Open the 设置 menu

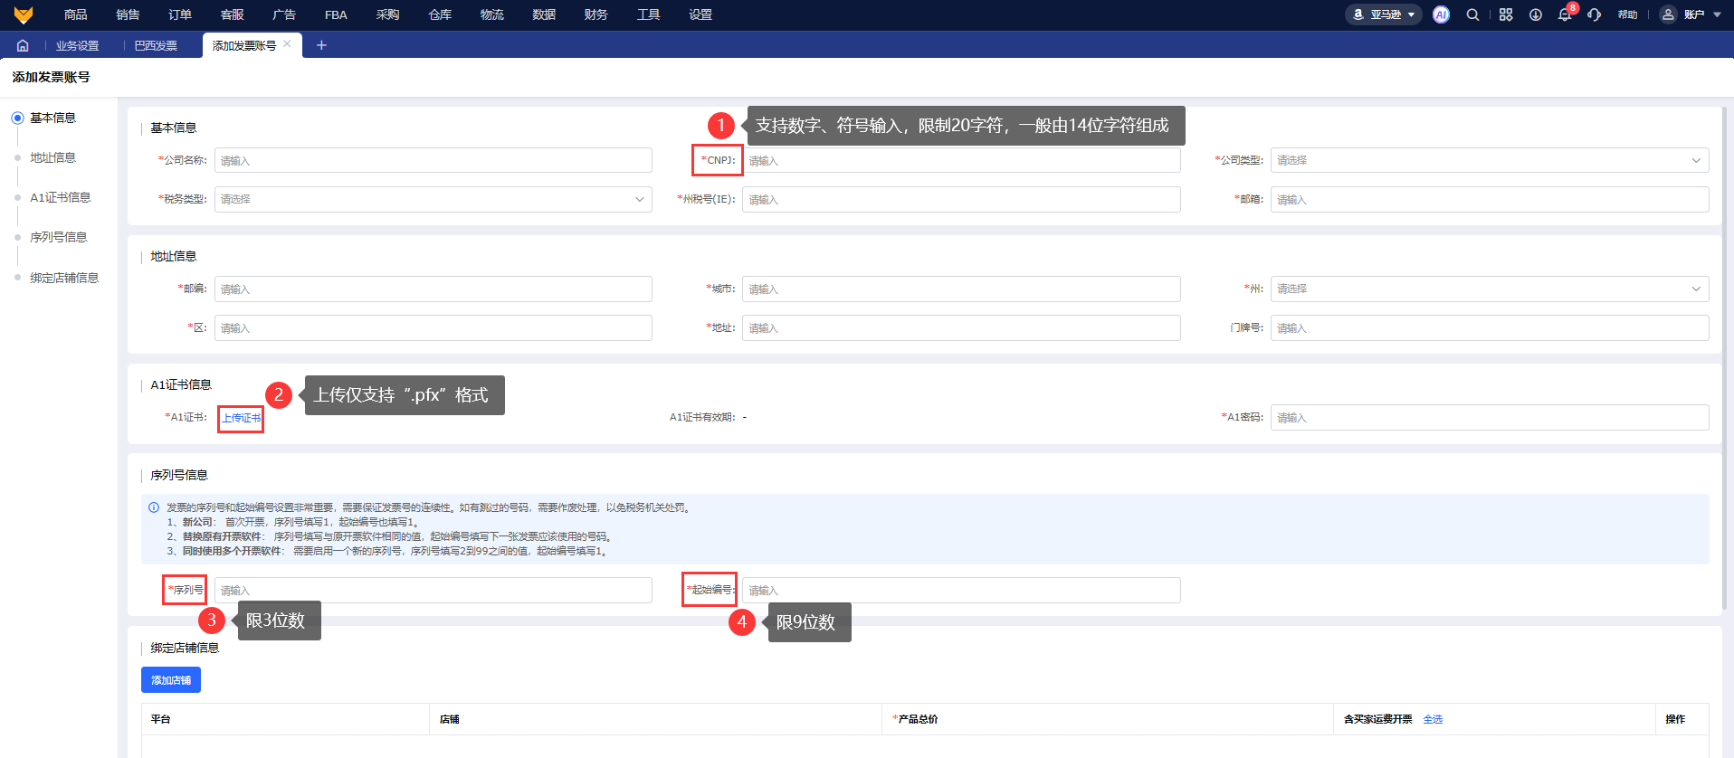pos(700,14)
